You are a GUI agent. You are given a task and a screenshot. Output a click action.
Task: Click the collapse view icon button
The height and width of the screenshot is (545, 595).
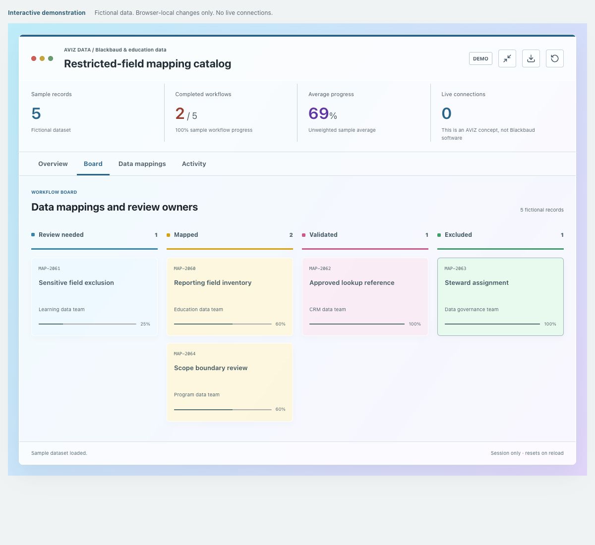pos(507,58)
